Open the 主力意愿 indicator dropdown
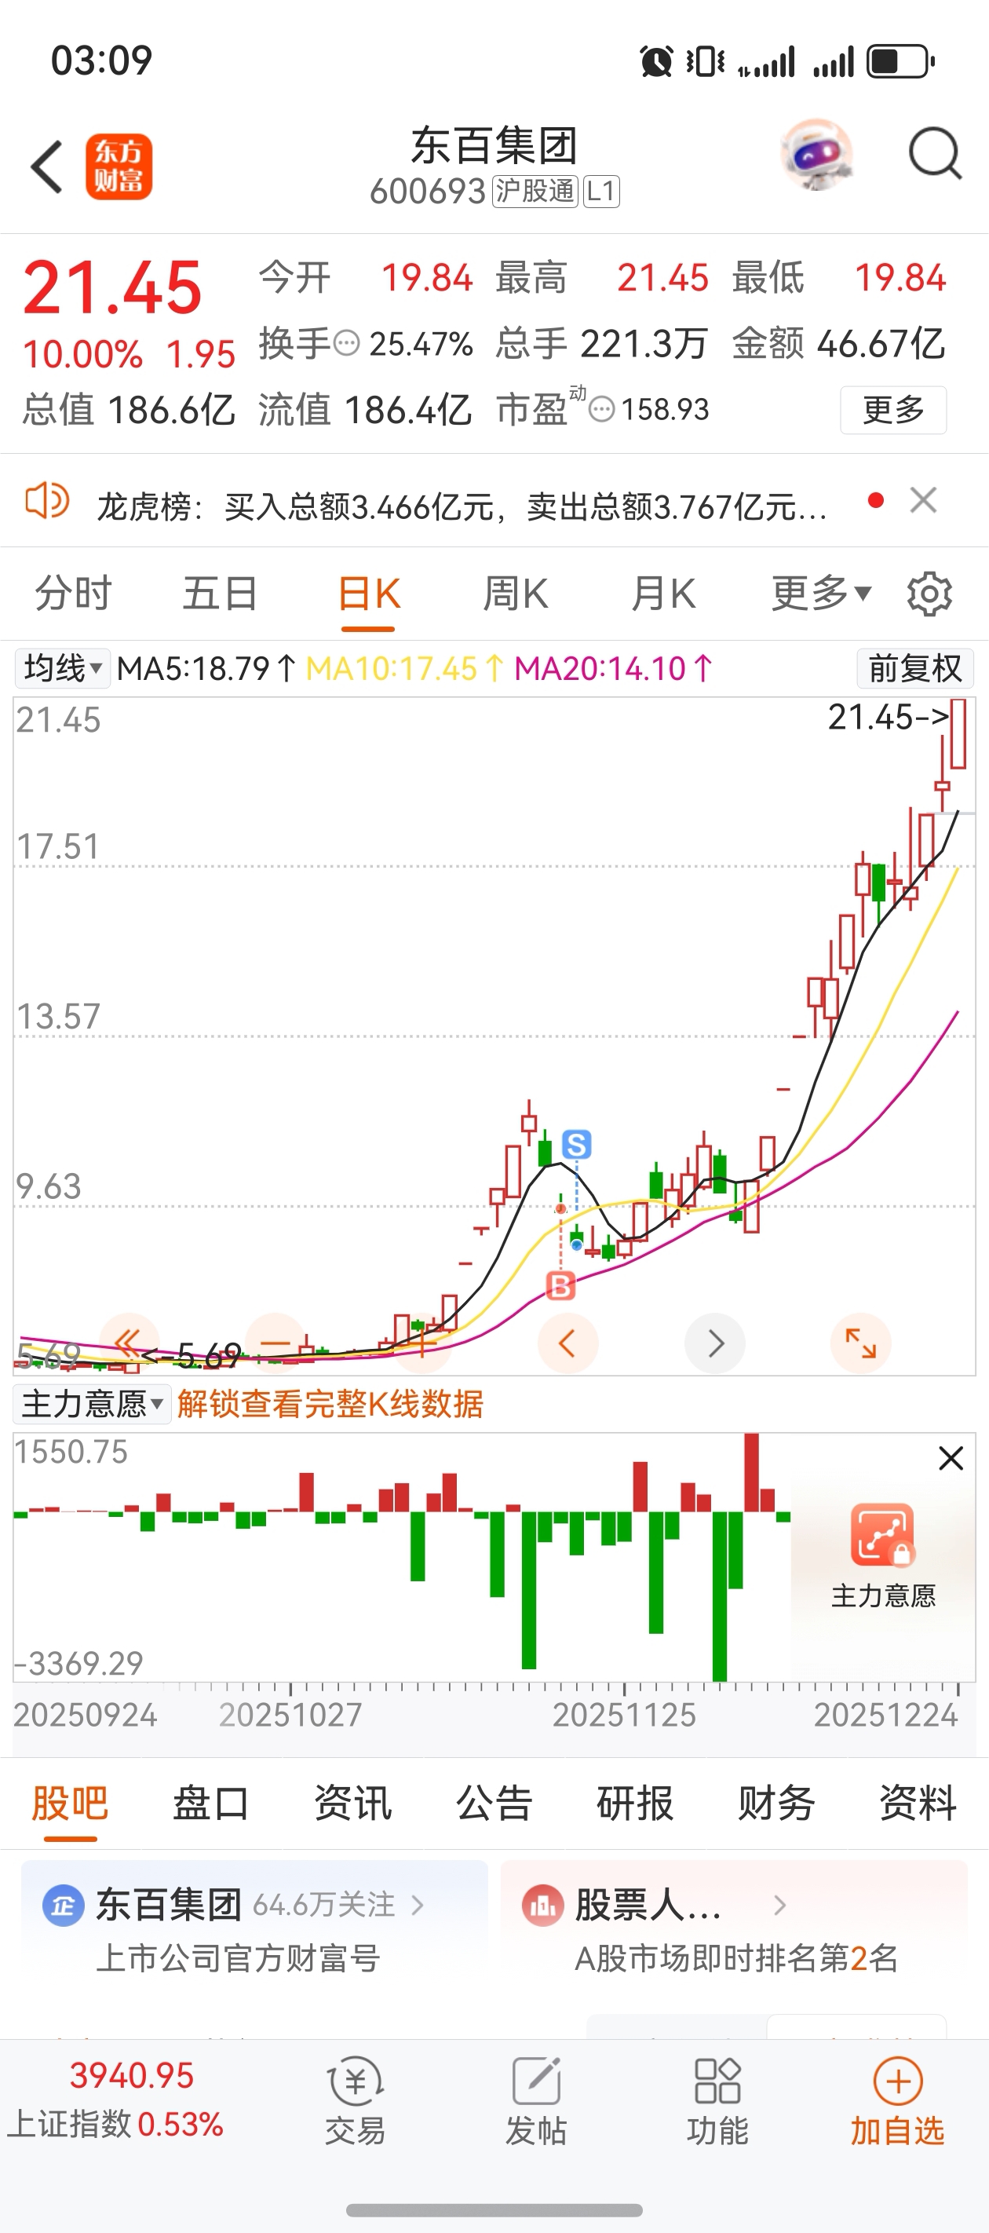The height and width of the screenshot is (2233, 989). [92, 1403]
